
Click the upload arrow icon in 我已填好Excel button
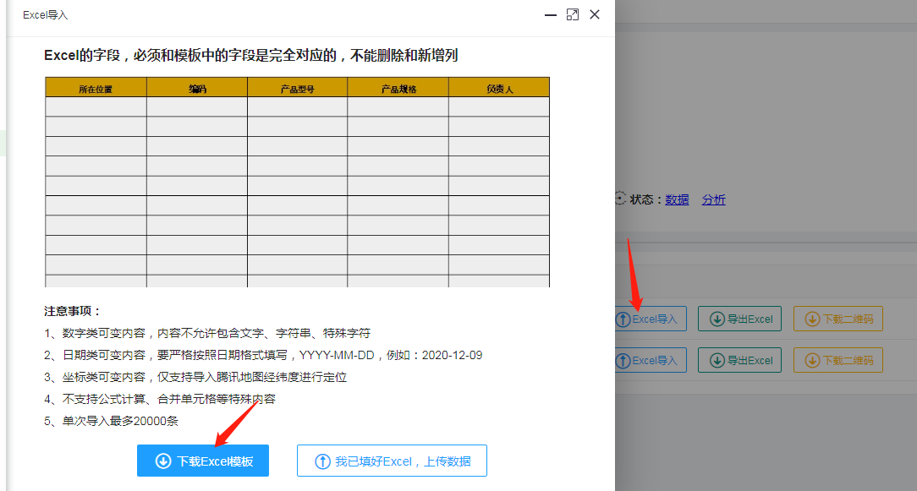pyautogui.click(x=321, y=461)
